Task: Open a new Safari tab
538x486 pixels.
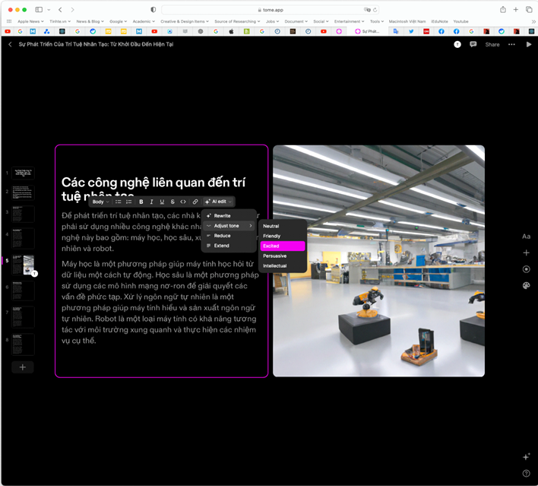Action: (516, 10)
